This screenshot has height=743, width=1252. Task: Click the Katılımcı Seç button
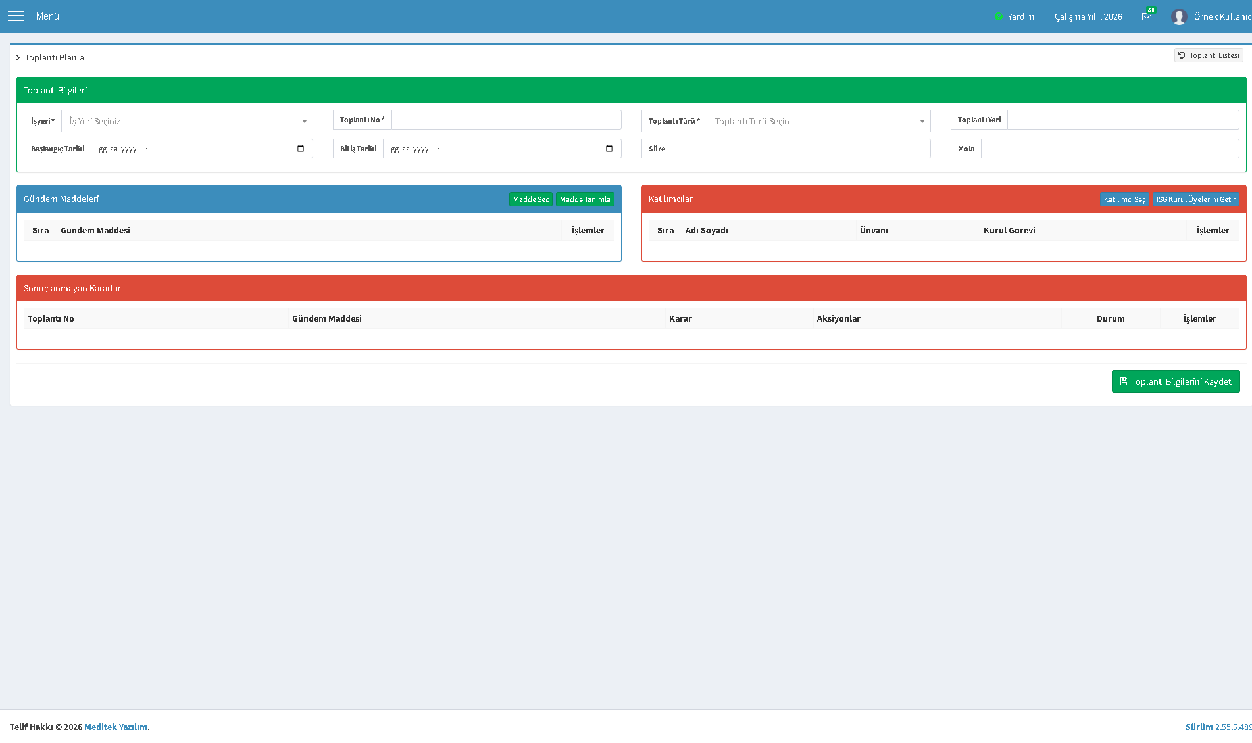1124,199
